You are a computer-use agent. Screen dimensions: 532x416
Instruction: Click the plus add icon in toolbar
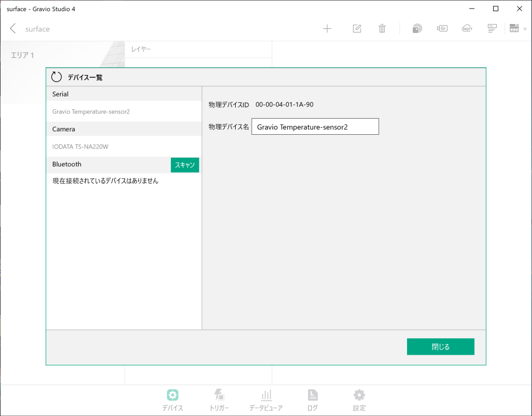tap(327, 29)
